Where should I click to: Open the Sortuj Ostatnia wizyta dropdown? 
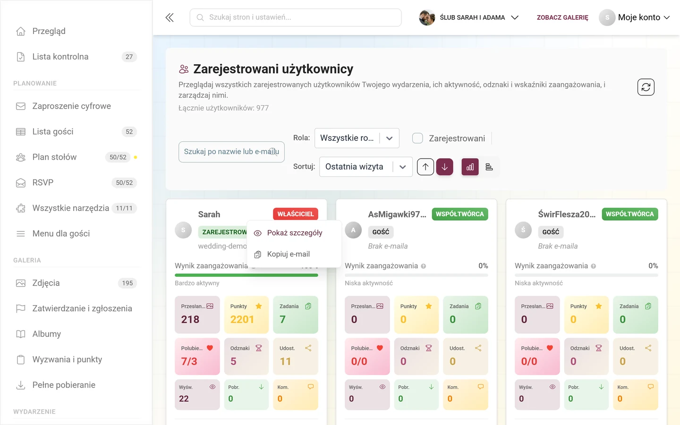pyautogui.click(x=366, y=167)
